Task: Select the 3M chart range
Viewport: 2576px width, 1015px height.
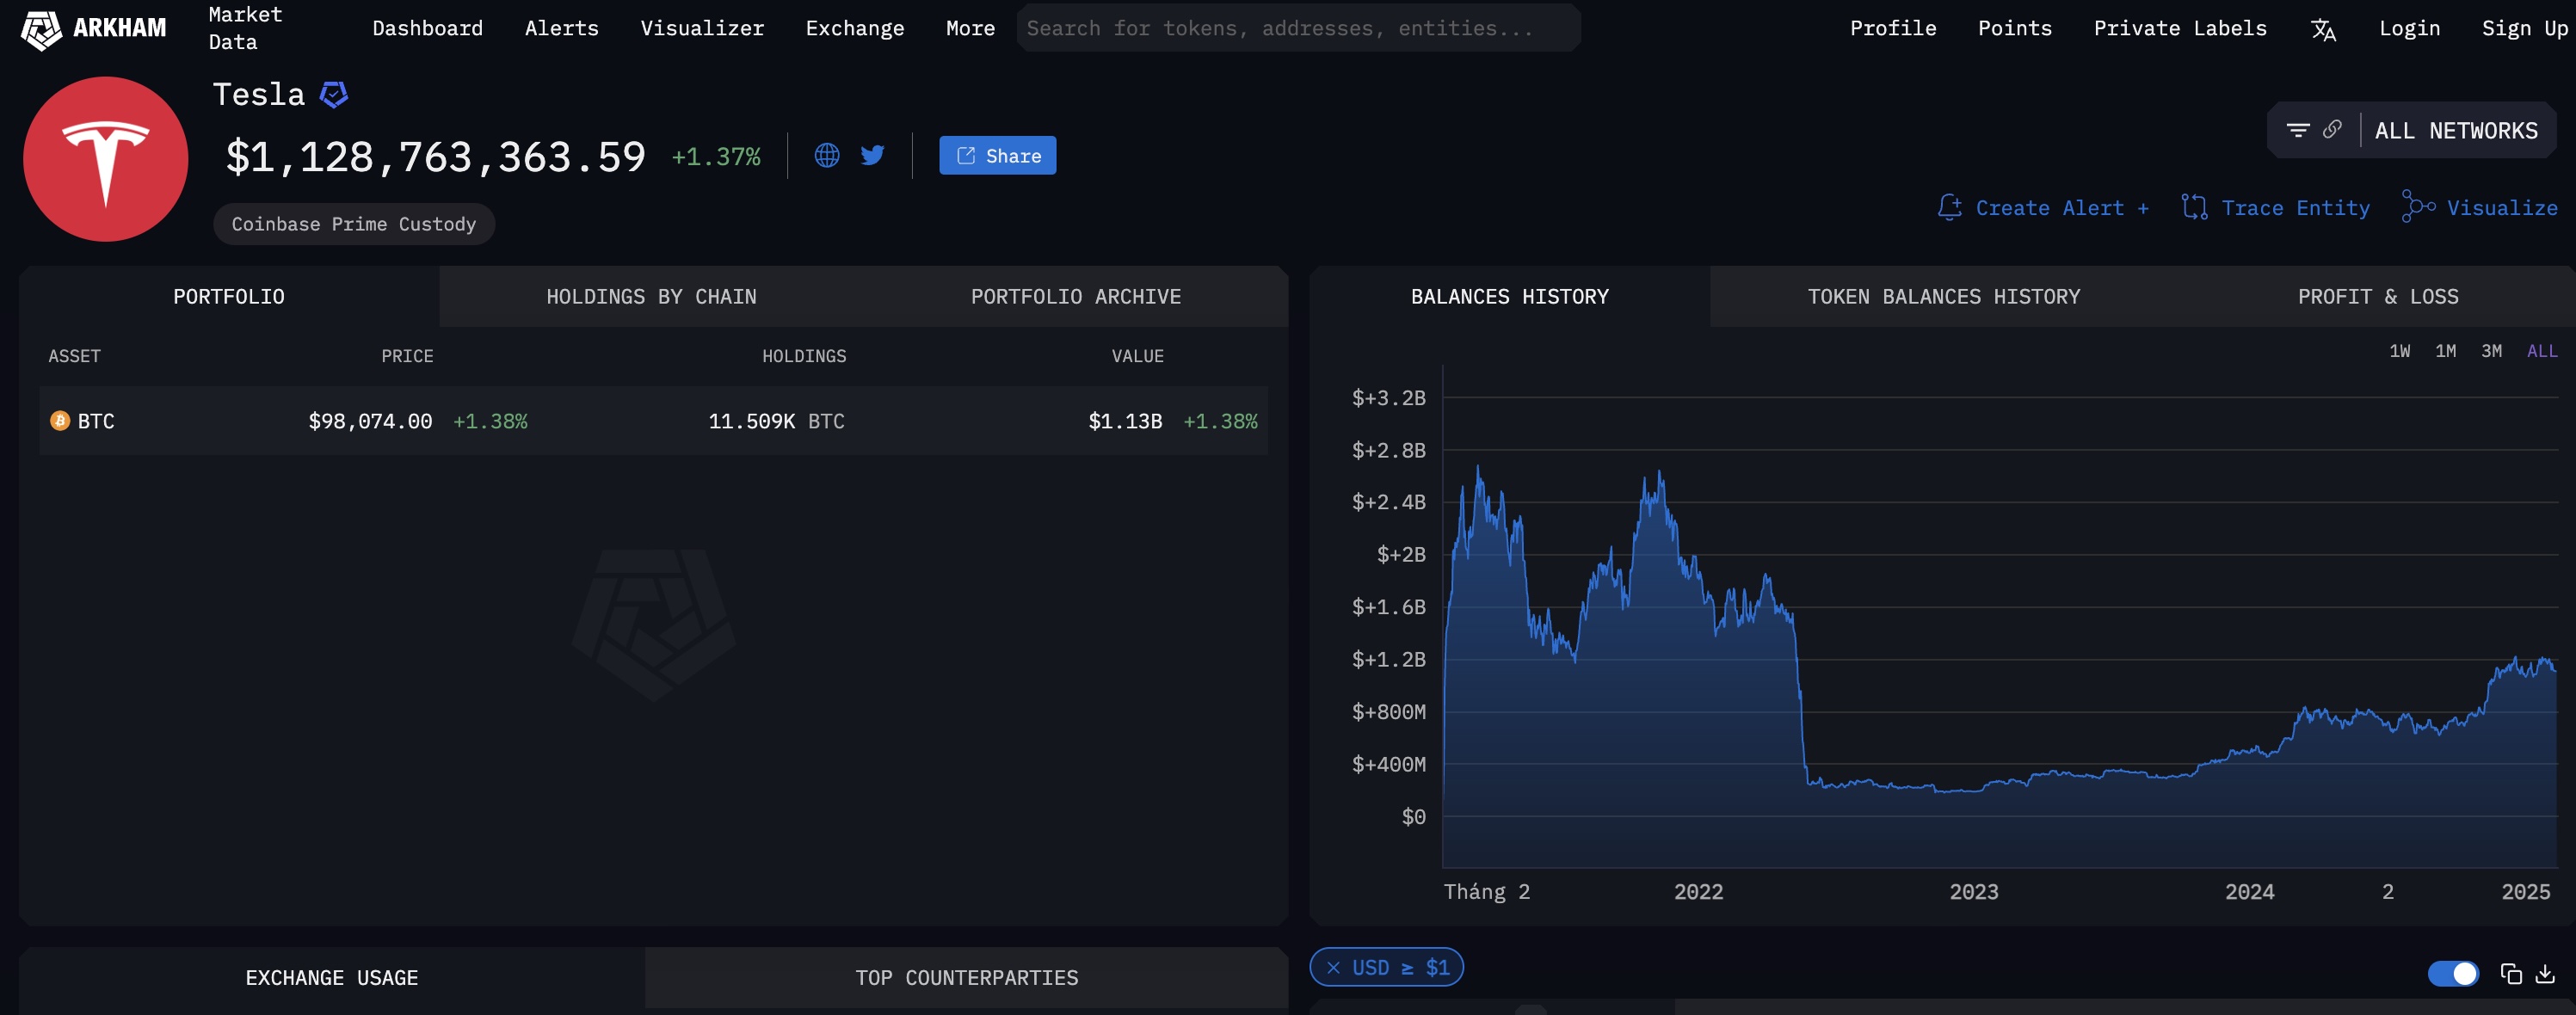Action: [x=2491, y=351]
